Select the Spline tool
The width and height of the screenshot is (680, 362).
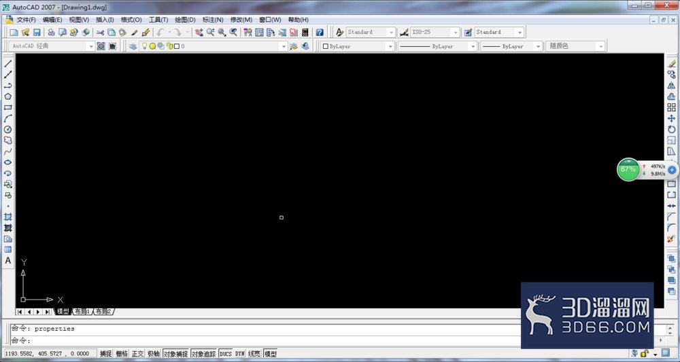coord(7,151)
